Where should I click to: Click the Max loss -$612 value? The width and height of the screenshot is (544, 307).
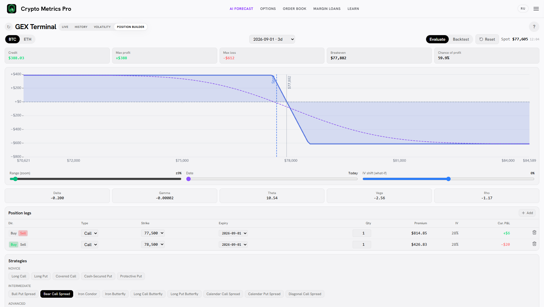point(229,58)
